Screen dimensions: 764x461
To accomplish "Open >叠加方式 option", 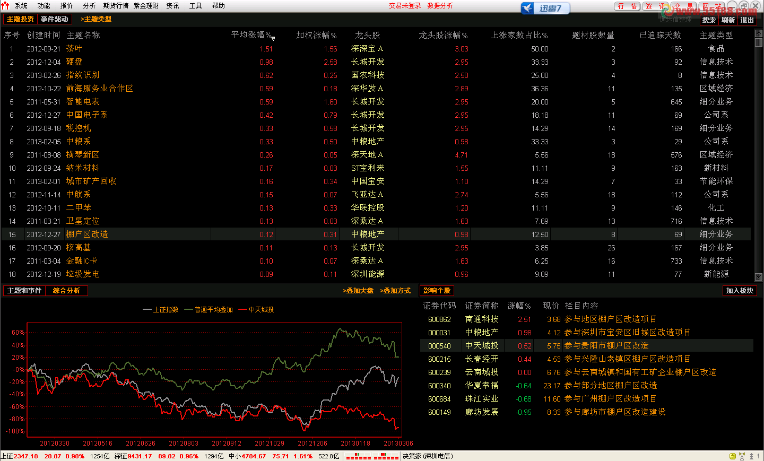I will click(x=395, y=291).
